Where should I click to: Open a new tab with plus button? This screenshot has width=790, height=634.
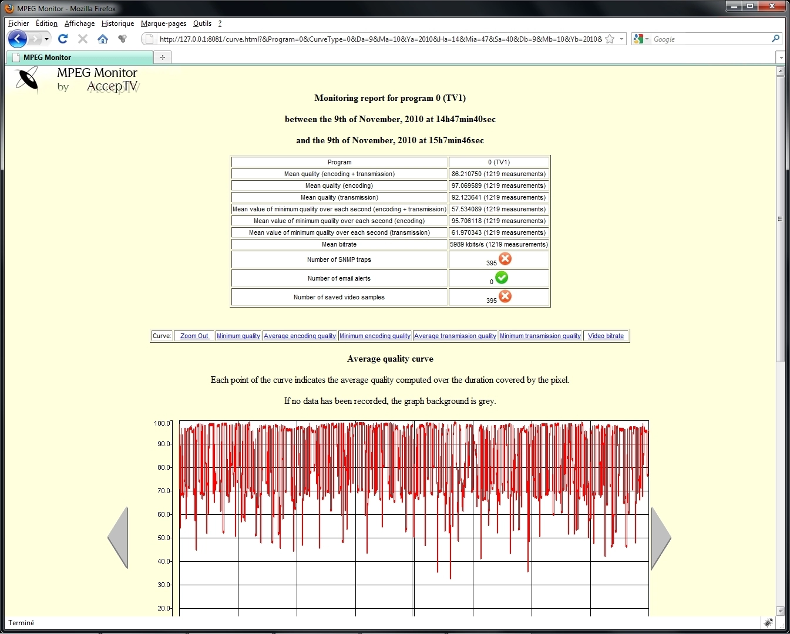(x=162, y=57)
